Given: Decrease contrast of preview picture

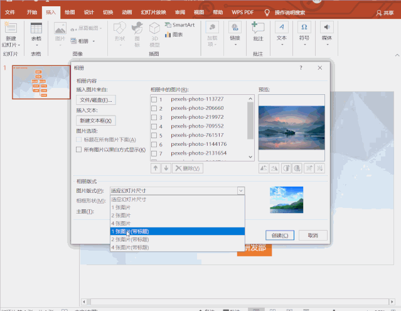Looking at the screenshot, I should pyautogui.click(x=297, y=168).
